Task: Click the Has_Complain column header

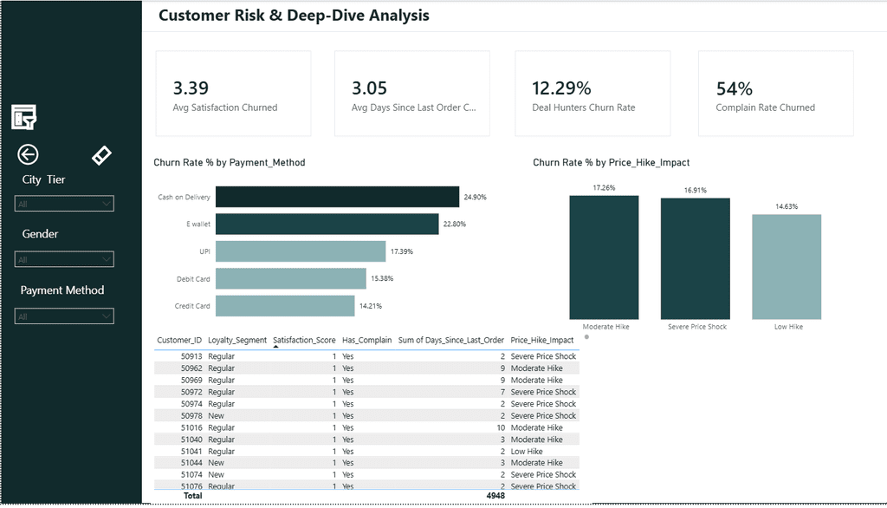Action: (x=366, y=341)
